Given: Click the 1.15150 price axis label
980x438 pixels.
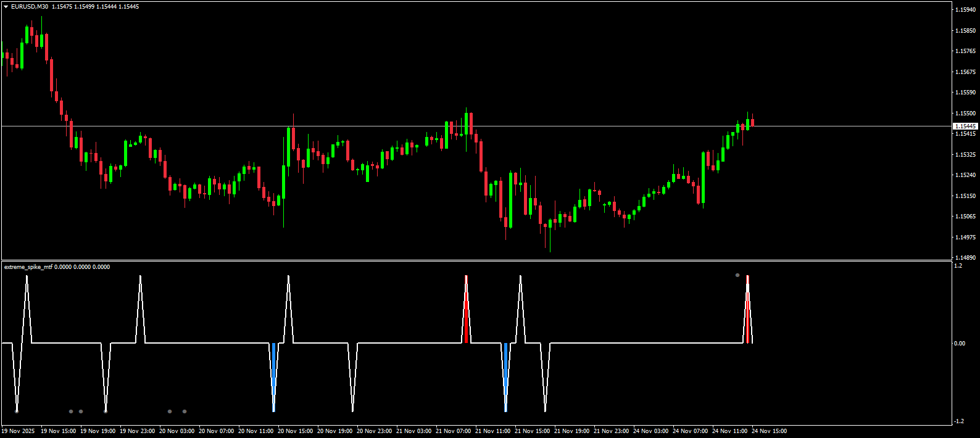Looking at the screenshot, I should tap(965, 196).
